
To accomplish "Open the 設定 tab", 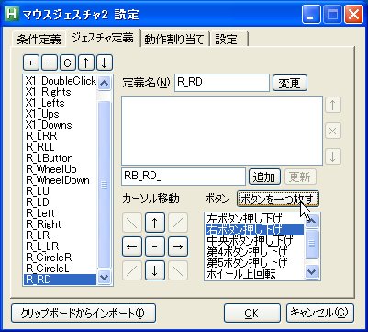I will (229, 40).
